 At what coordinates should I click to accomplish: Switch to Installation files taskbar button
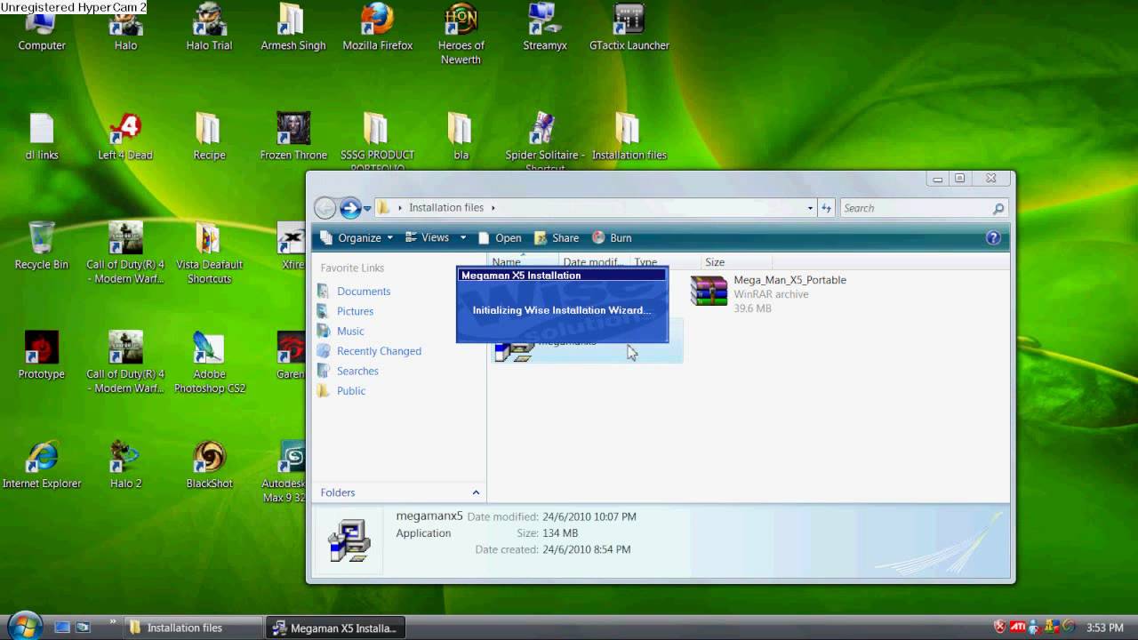click(195, 628)
